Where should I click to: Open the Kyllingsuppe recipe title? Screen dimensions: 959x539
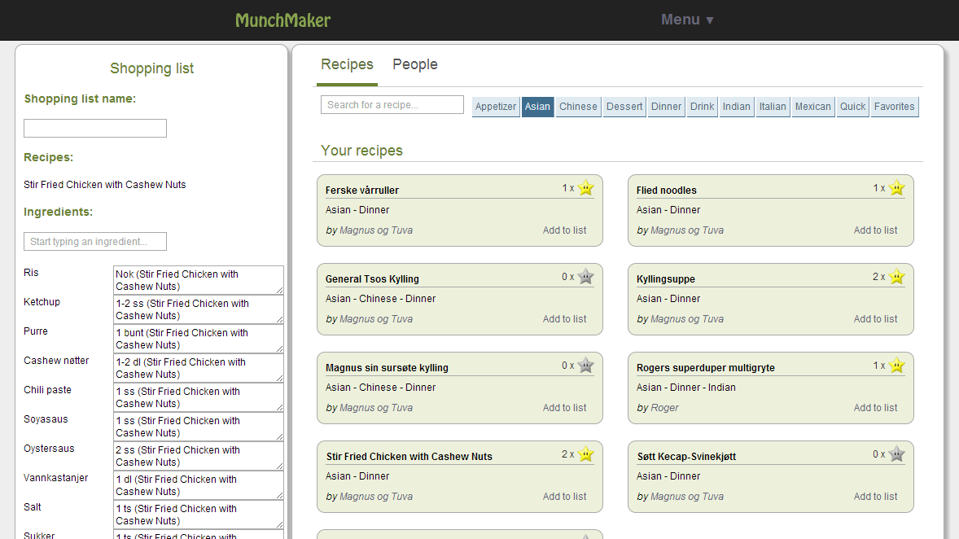tap(665, 279)
